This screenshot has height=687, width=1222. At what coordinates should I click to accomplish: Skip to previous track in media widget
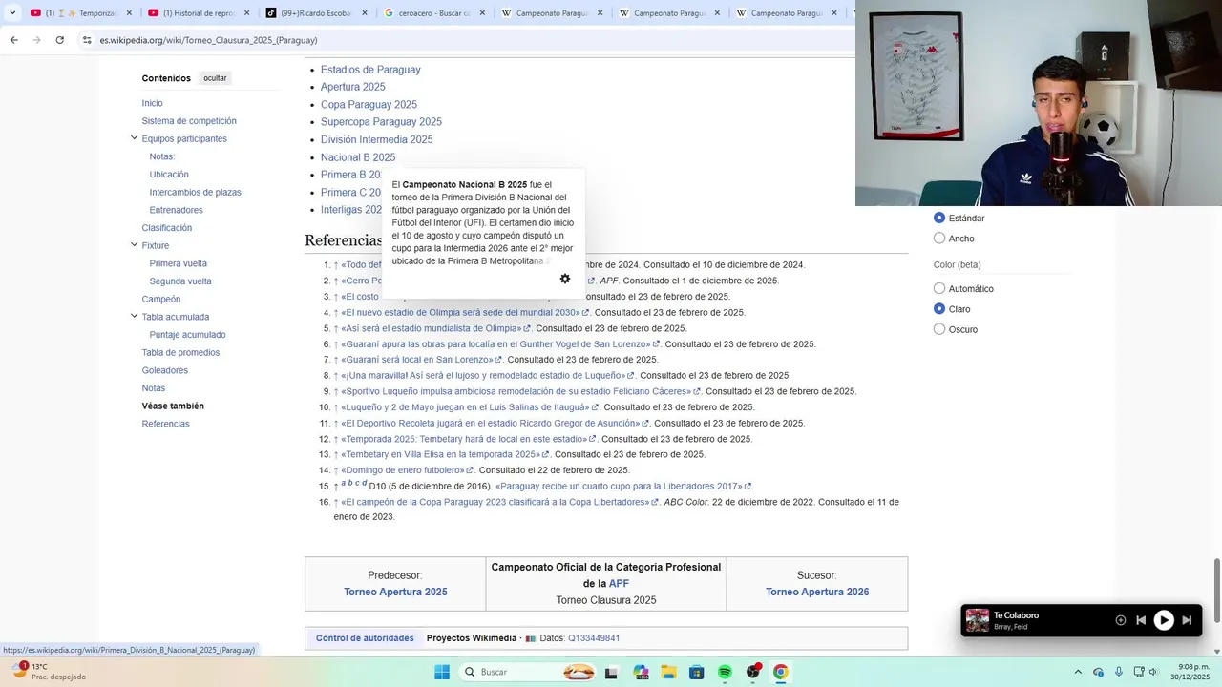pyautogui.click(x=1141, y=620)
